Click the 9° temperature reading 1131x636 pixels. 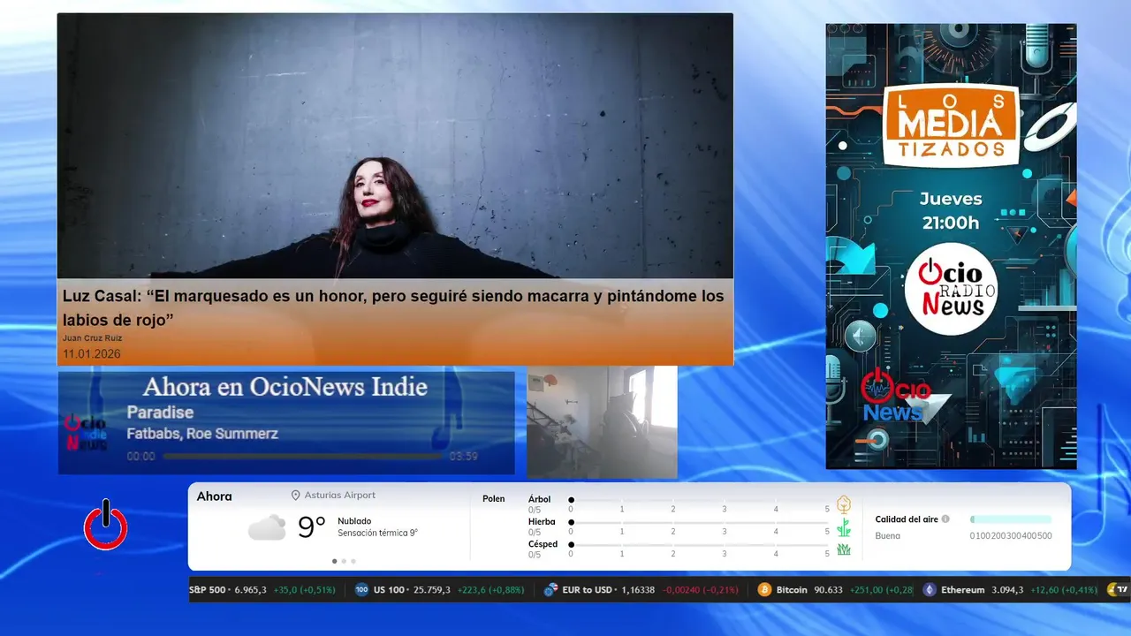[311, 527]
